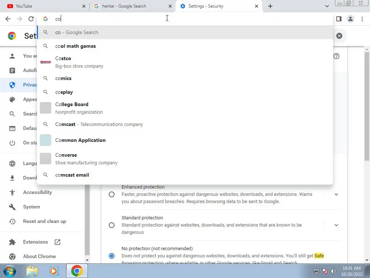Image resolution: width=370 pixels, height=278 pixels.
Task: Choose the Costco suggestion
Action: (185, 62)
